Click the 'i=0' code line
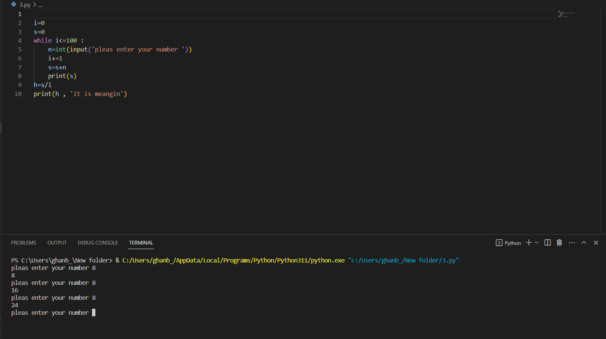The height and width of the screenshot is (339, 606). [x=39, y=23]
